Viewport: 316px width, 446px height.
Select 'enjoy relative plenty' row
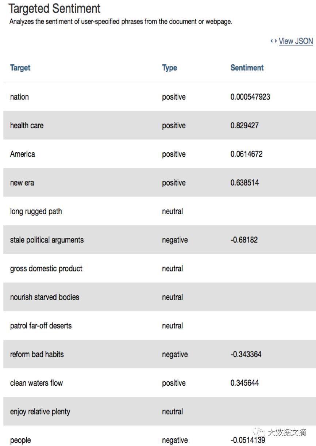tap(159, 411)
